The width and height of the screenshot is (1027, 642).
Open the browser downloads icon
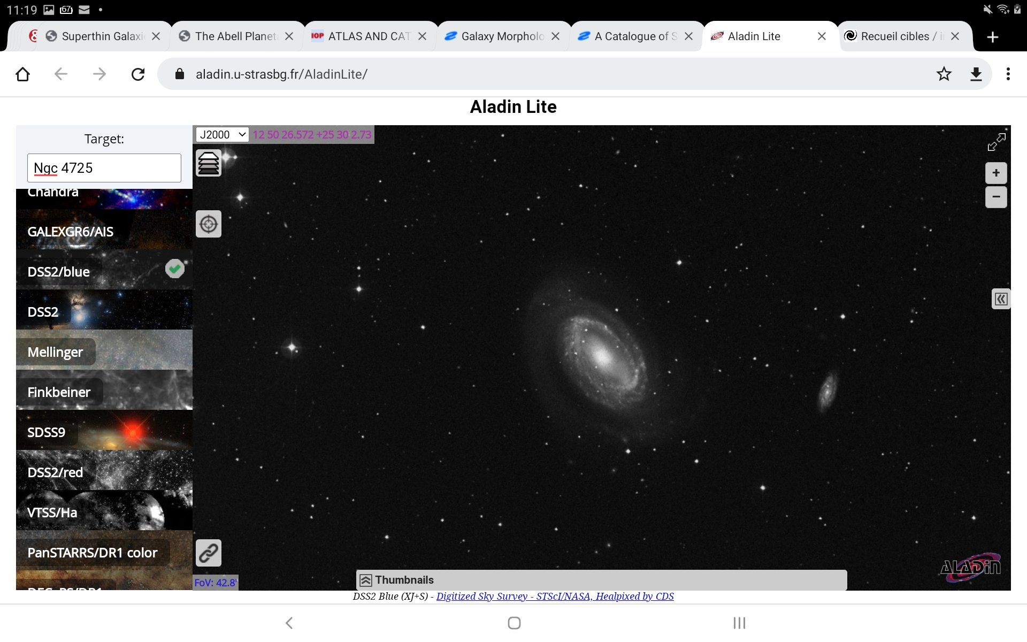(x=976, y=74)
